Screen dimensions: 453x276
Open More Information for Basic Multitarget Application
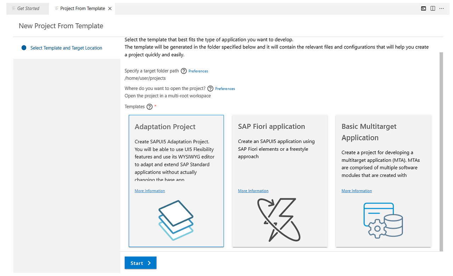click(356, 191)
